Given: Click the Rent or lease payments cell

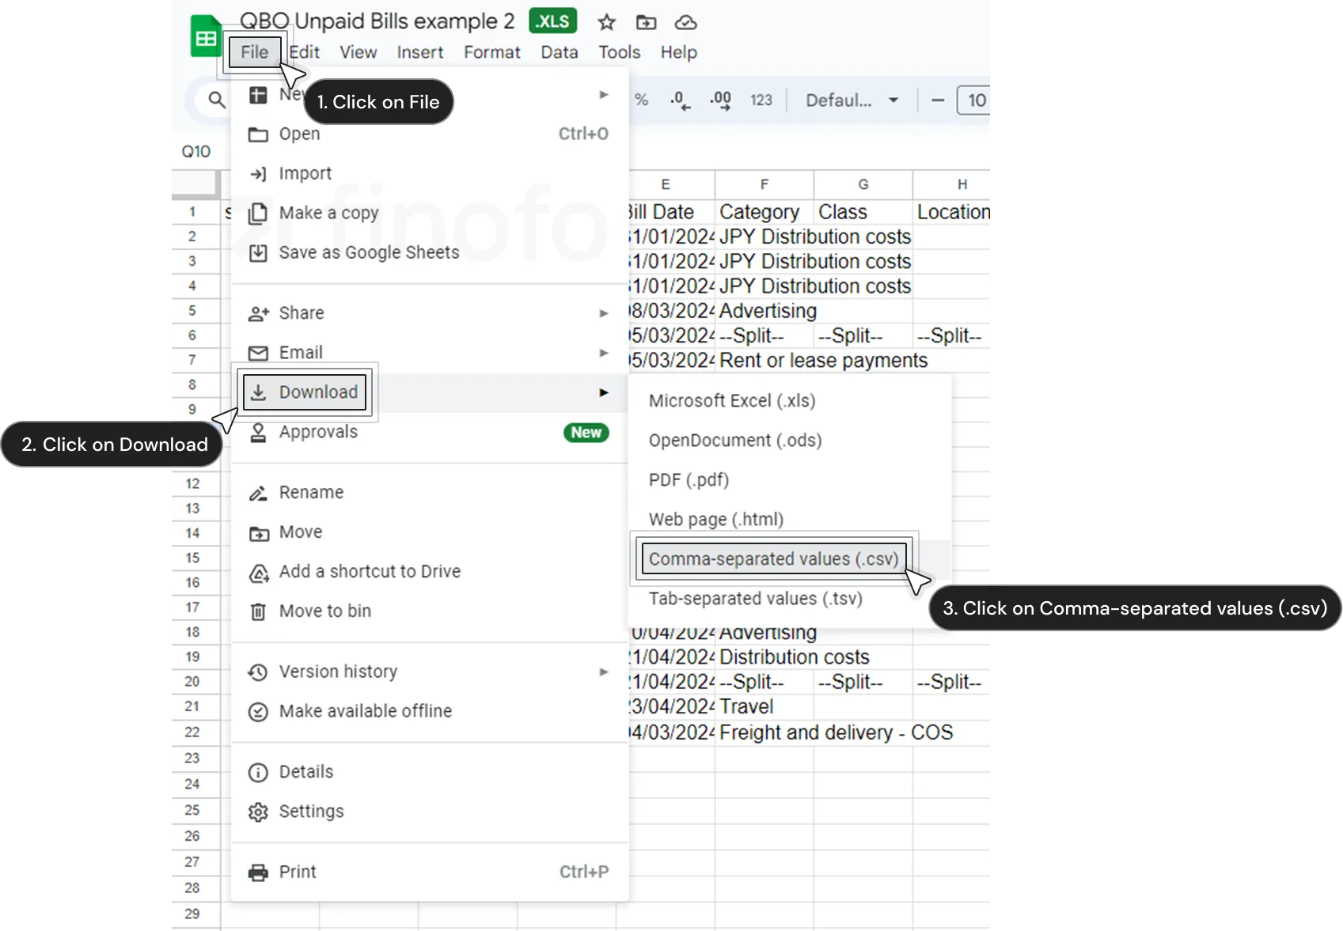Looking at the screenshot, I should click(x=823, y=361).
